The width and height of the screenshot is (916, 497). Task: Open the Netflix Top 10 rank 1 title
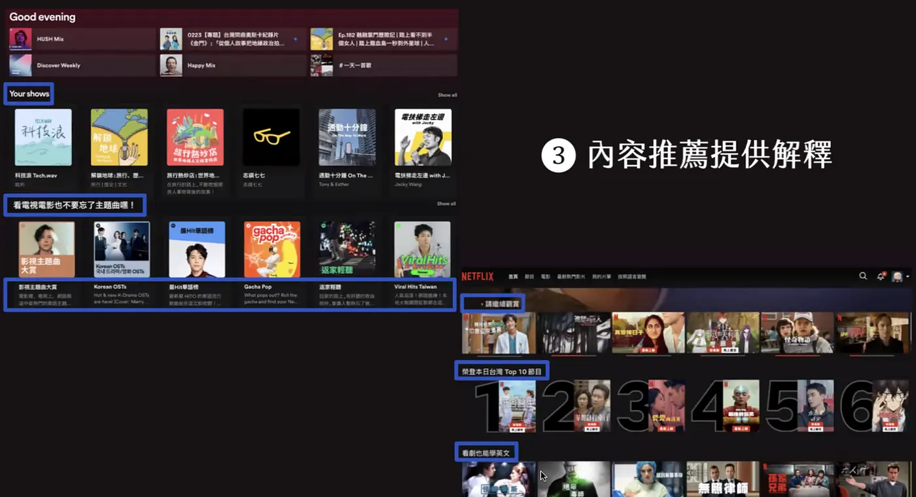click(x=517, y=406)
